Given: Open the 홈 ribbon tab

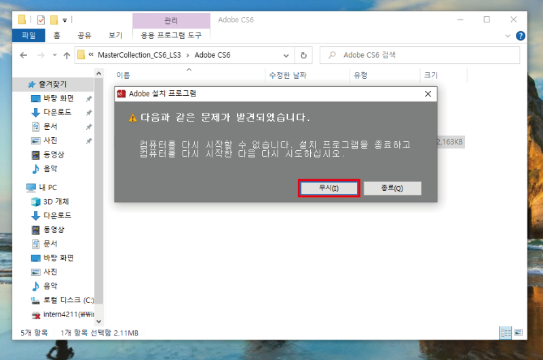Looking at the screenshot, I should point(57,35).
